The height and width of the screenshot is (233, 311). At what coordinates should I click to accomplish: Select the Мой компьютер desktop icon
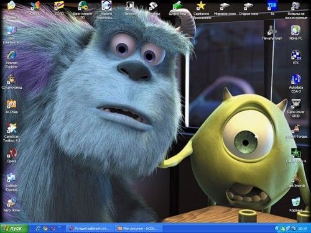[x=12, y=35]
